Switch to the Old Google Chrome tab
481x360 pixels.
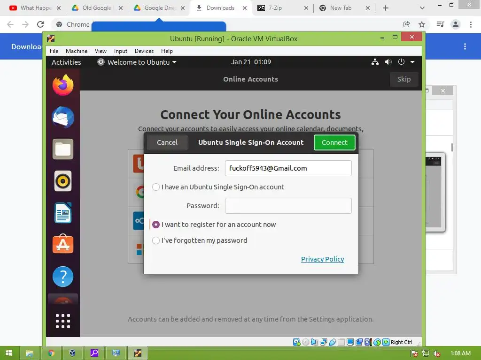[97, 8]
